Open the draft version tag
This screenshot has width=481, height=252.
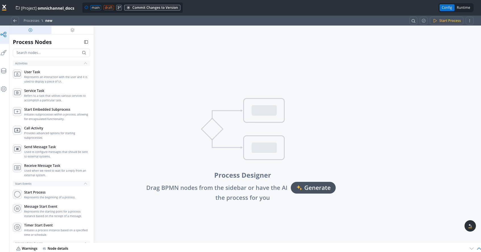coord(109,8)
